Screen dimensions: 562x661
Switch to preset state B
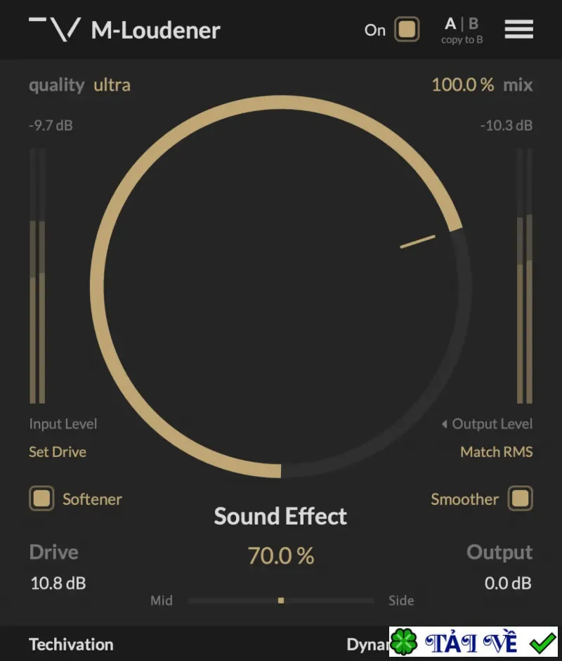click(x=473, y=24)
